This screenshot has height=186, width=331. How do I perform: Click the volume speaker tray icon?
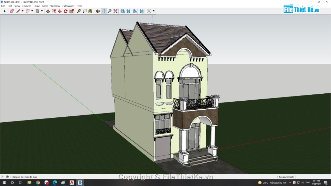(x=302, y=183)
